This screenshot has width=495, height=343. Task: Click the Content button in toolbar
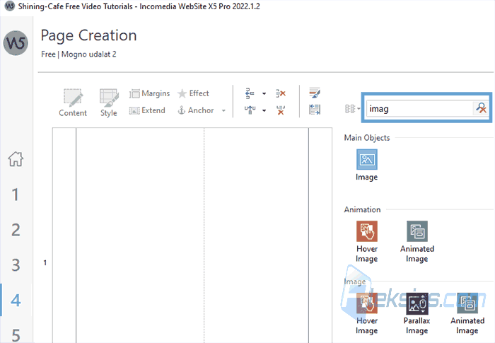(73, 103)
